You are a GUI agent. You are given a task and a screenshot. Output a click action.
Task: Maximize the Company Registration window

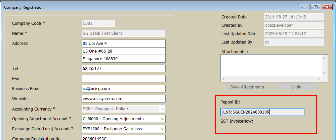pos(316,7)
